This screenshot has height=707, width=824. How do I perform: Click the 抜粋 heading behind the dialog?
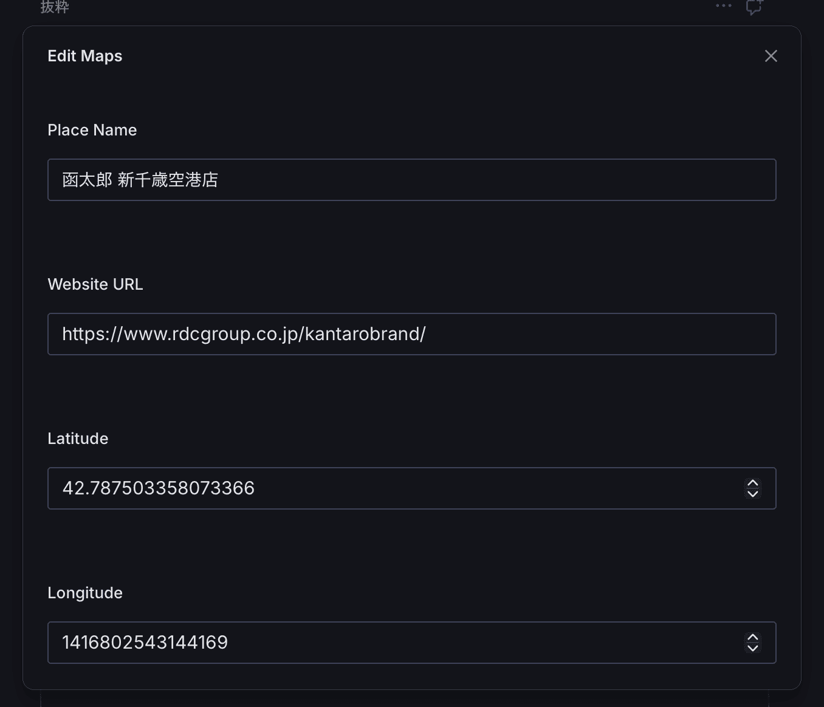(55, 7)
